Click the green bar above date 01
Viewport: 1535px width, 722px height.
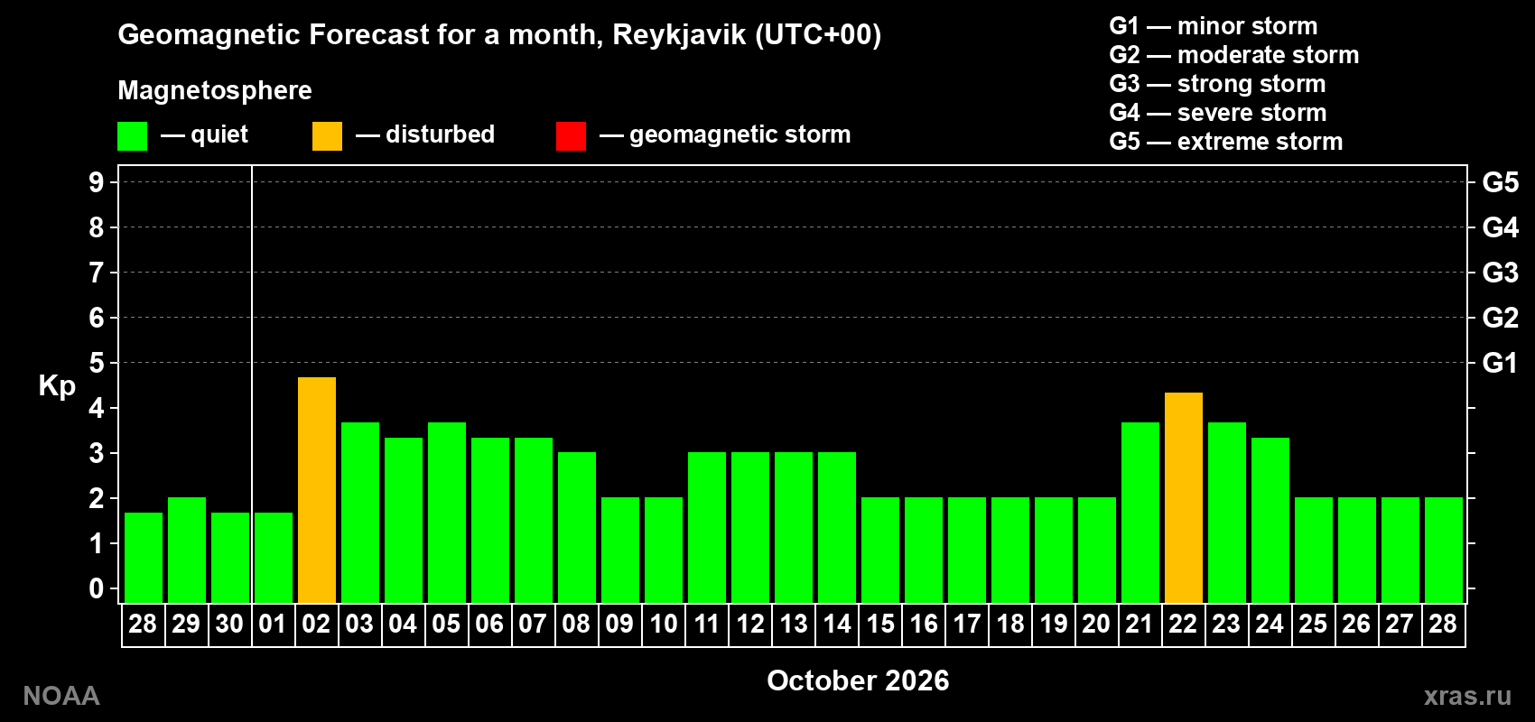point(274,558)
